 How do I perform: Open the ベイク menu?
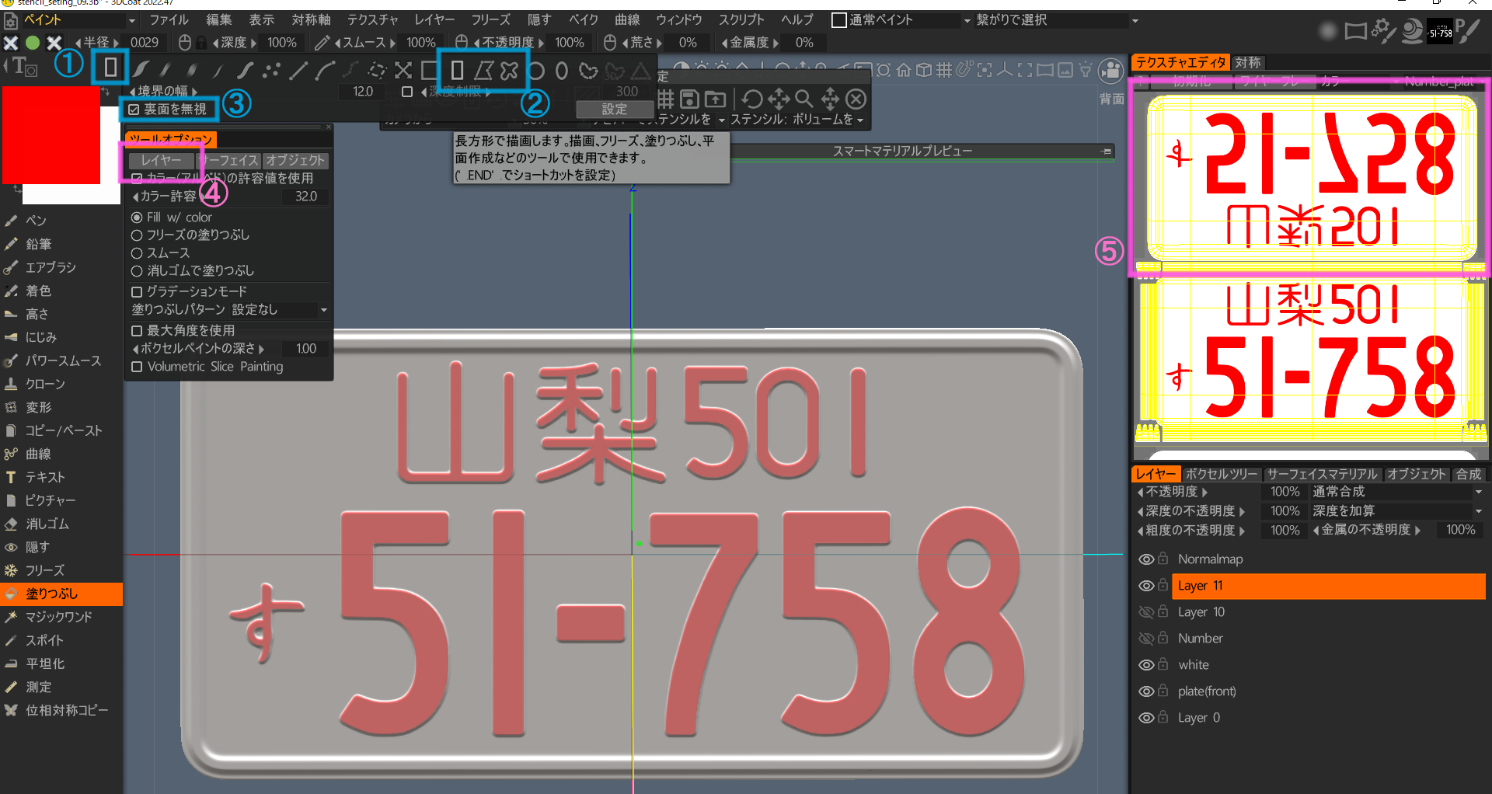[583, 20]
